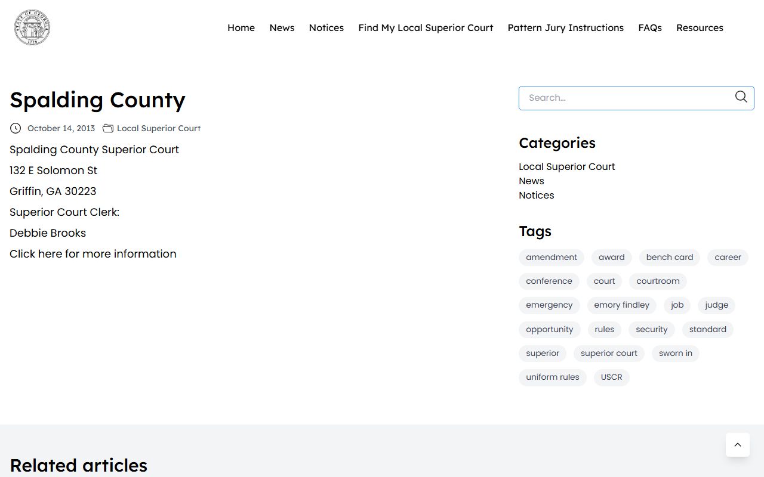Select the opportunity tag

(550, 330)
